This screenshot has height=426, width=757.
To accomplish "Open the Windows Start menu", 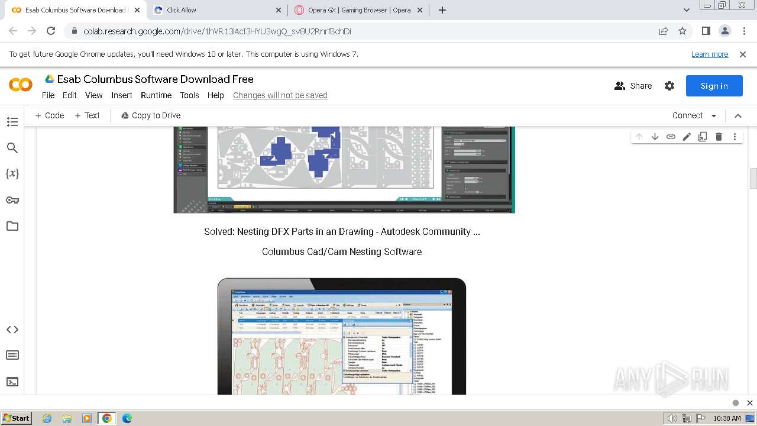I will (17, 418).
